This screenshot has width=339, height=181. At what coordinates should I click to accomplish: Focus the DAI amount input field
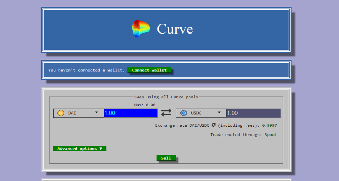(x=131, y=113)
